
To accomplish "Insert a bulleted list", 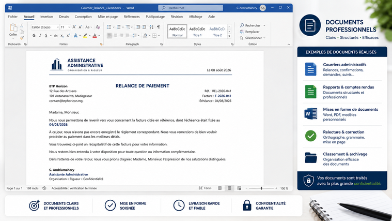I will pyautogui.click(x=109, y=27).
